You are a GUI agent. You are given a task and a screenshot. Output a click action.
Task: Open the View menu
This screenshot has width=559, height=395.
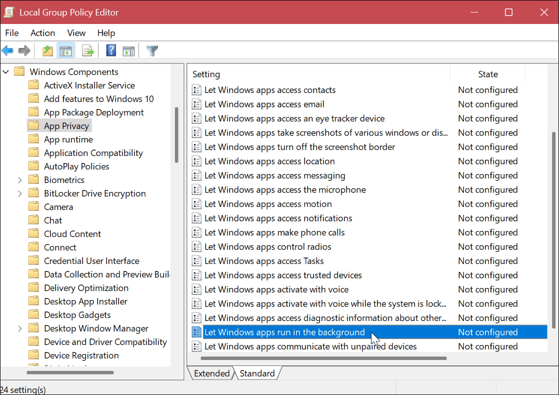pos(76,33)
